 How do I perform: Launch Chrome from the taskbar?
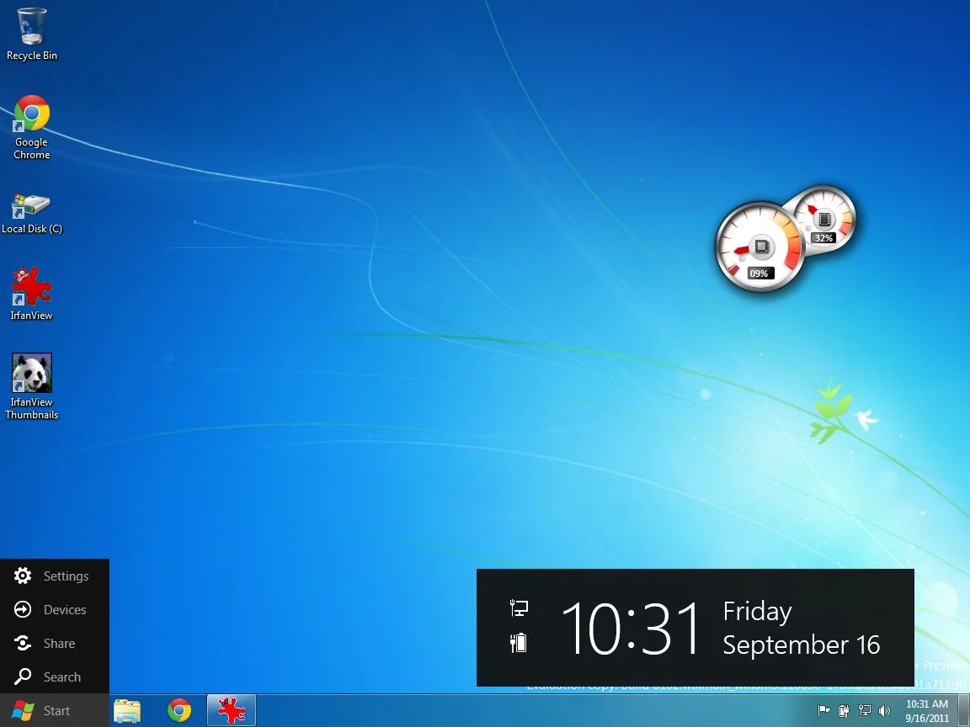pos(179,711)
